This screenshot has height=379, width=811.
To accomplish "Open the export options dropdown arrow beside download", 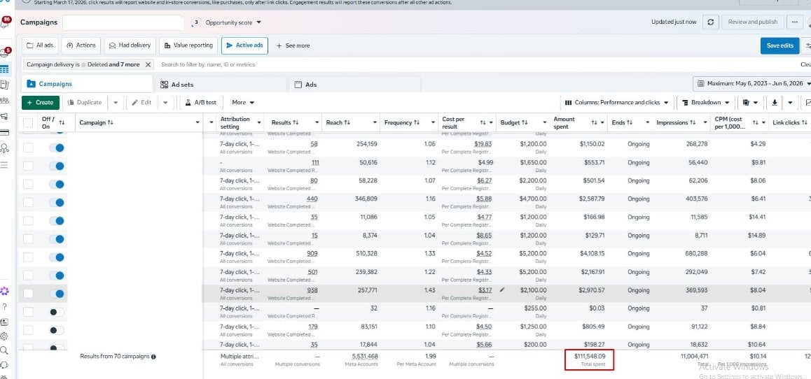I will [x=790, y=102].
